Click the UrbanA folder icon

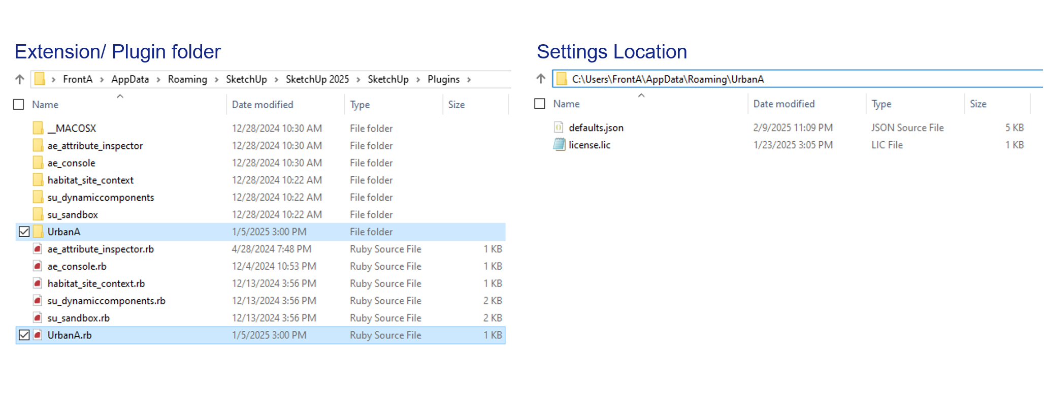click(38, 232)
